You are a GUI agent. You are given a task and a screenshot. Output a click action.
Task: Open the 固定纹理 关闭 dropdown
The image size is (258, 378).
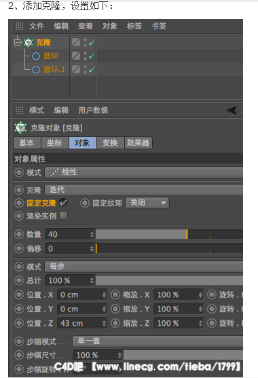pos(147,203)
